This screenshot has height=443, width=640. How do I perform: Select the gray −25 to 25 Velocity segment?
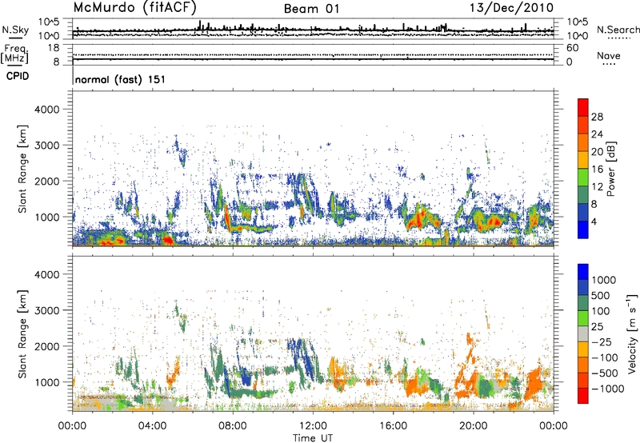583,333
